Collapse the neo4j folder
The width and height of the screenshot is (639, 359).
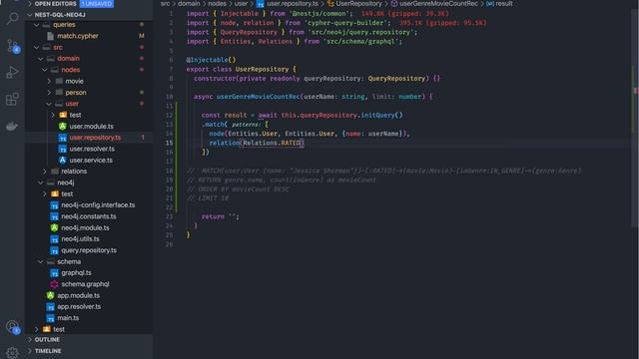click(x=41, y=182)
